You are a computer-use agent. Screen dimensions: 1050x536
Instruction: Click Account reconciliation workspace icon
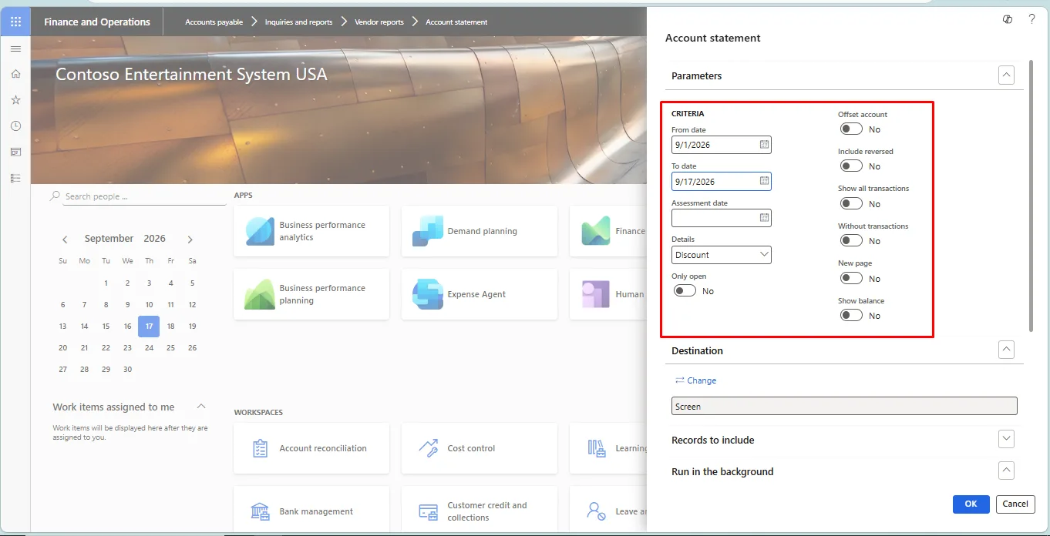[x=261, y=448]
